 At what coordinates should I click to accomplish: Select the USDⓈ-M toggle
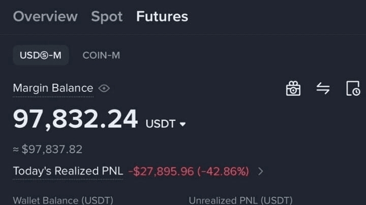click(x=41, y=55)
